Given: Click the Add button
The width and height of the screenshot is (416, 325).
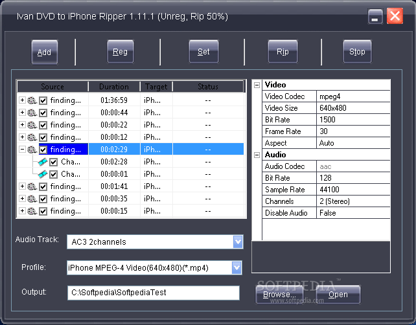Looking at the screenshot, I should [x=45, y=52].
